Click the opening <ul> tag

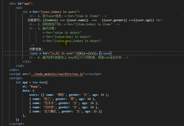(19, 8)
